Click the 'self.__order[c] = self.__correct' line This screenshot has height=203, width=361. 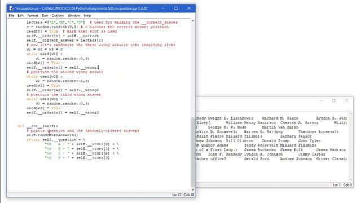point(63,36)
